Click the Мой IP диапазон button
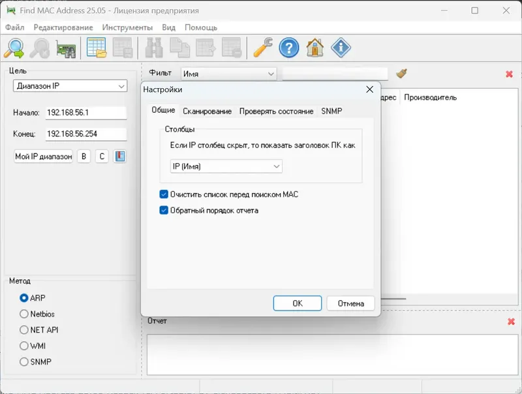Viewport: 522px width, 394px height. point(43,156)
